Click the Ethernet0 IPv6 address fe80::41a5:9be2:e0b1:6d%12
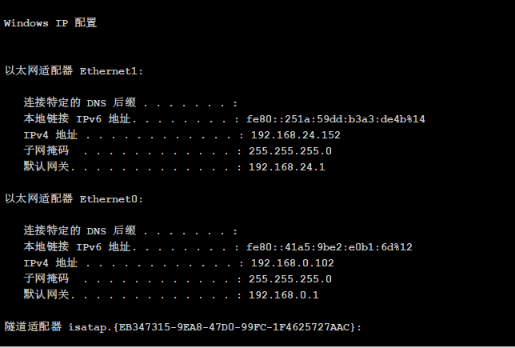This screenshot has width=515, height=348. tap(329, 246)
